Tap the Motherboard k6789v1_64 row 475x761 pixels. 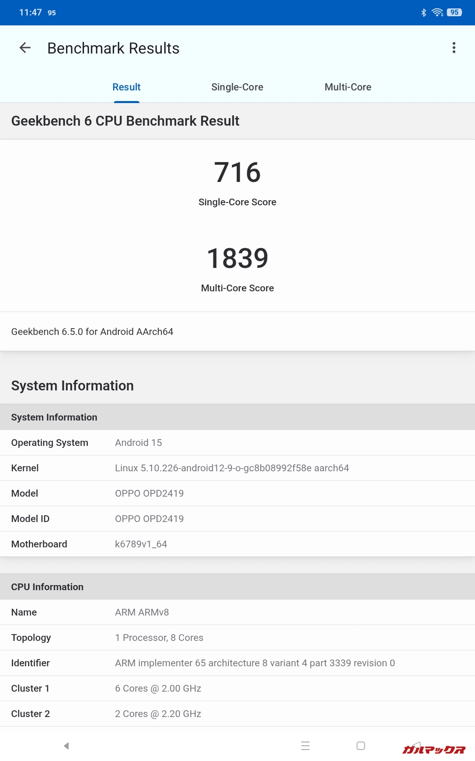point(237,544)
